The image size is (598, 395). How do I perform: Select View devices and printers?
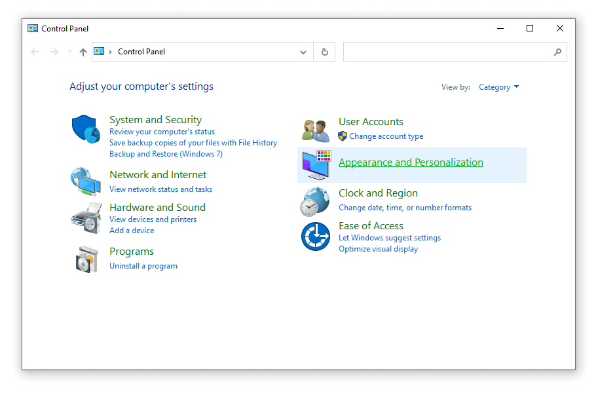153,219
